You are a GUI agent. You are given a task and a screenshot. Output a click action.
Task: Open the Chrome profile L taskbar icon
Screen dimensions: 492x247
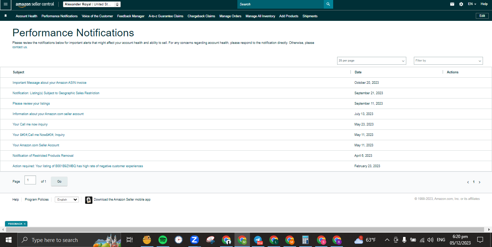[x=274, y=240]
